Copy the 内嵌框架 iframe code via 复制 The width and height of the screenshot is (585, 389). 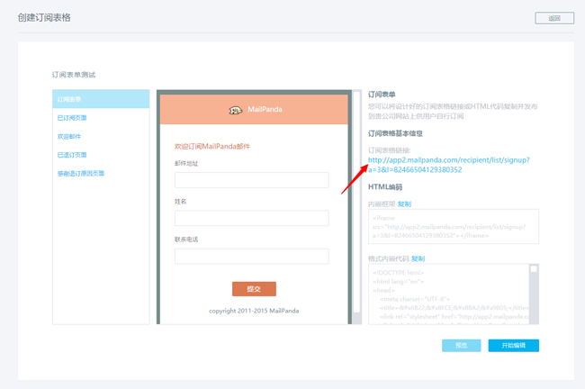pyautogui.click(x=404, y=204)
